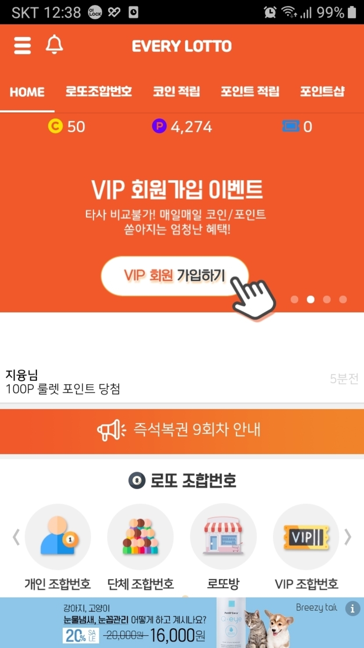Switch to 로또조합번호 tab
Viewport: 364px width, 648px height.
click(x=99, y=91)
